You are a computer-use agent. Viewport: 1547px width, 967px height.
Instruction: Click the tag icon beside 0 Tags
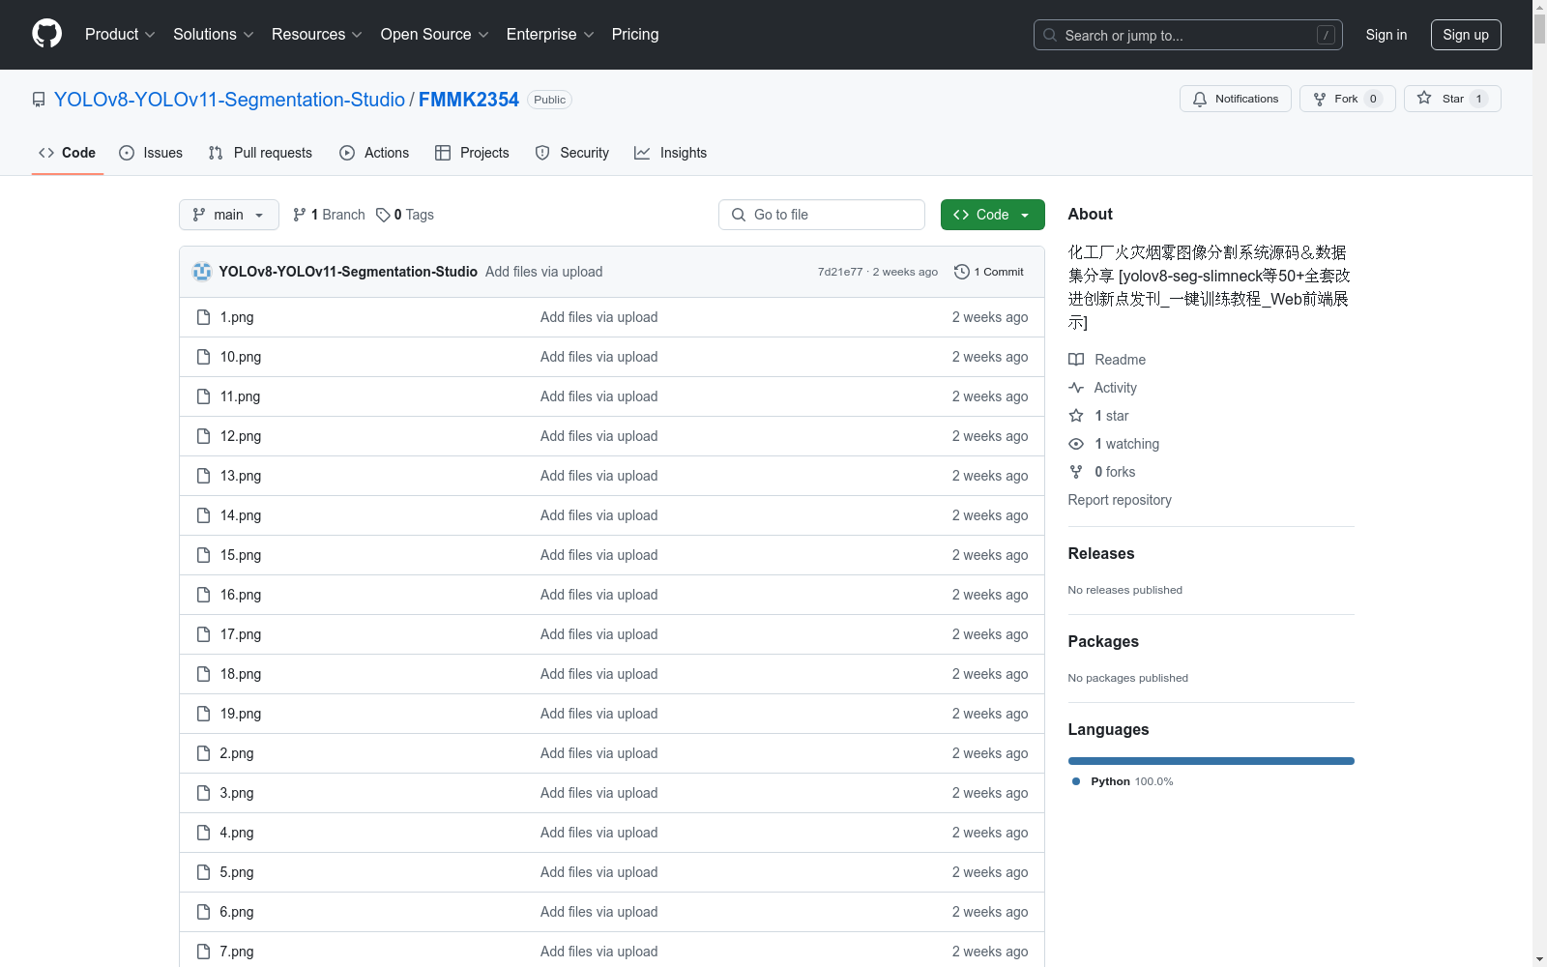tap(383, 215)
